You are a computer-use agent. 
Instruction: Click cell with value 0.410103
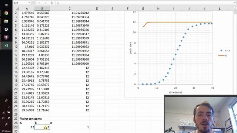coord(42,30)
